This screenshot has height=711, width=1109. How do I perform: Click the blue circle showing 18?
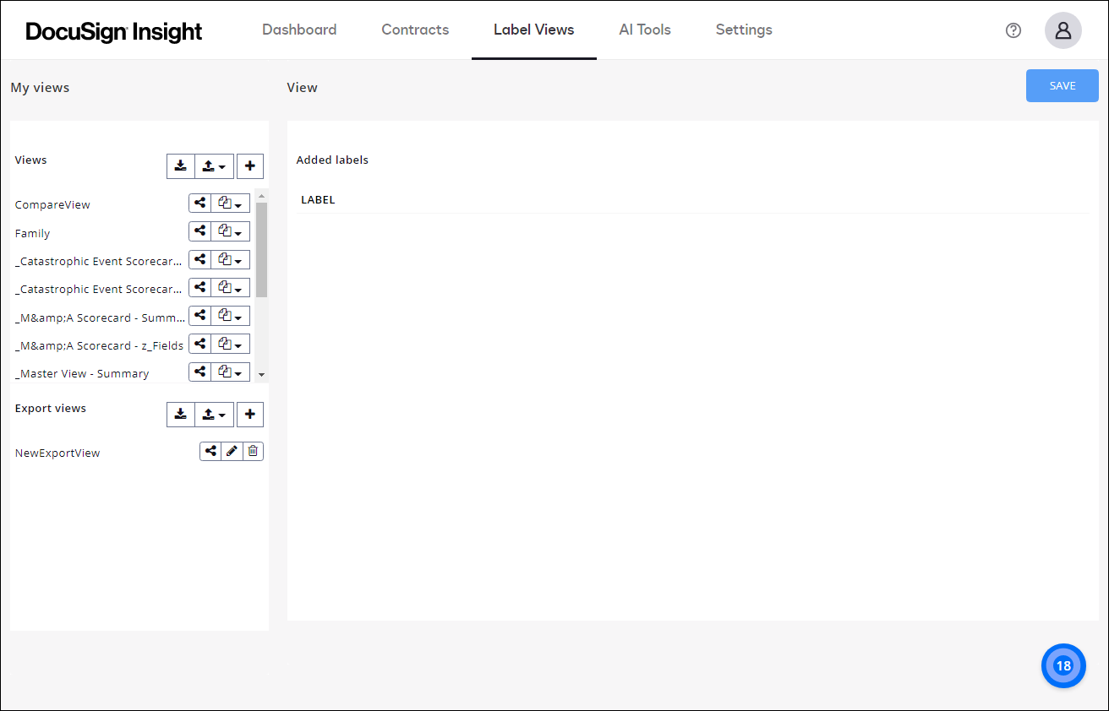1063,665
